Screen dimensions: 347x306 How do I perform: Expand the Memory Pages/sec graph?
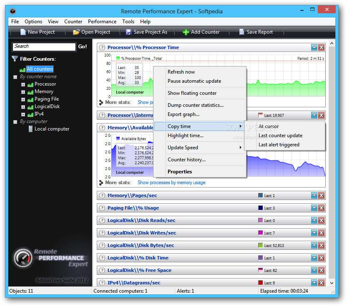tap(314, 195)
